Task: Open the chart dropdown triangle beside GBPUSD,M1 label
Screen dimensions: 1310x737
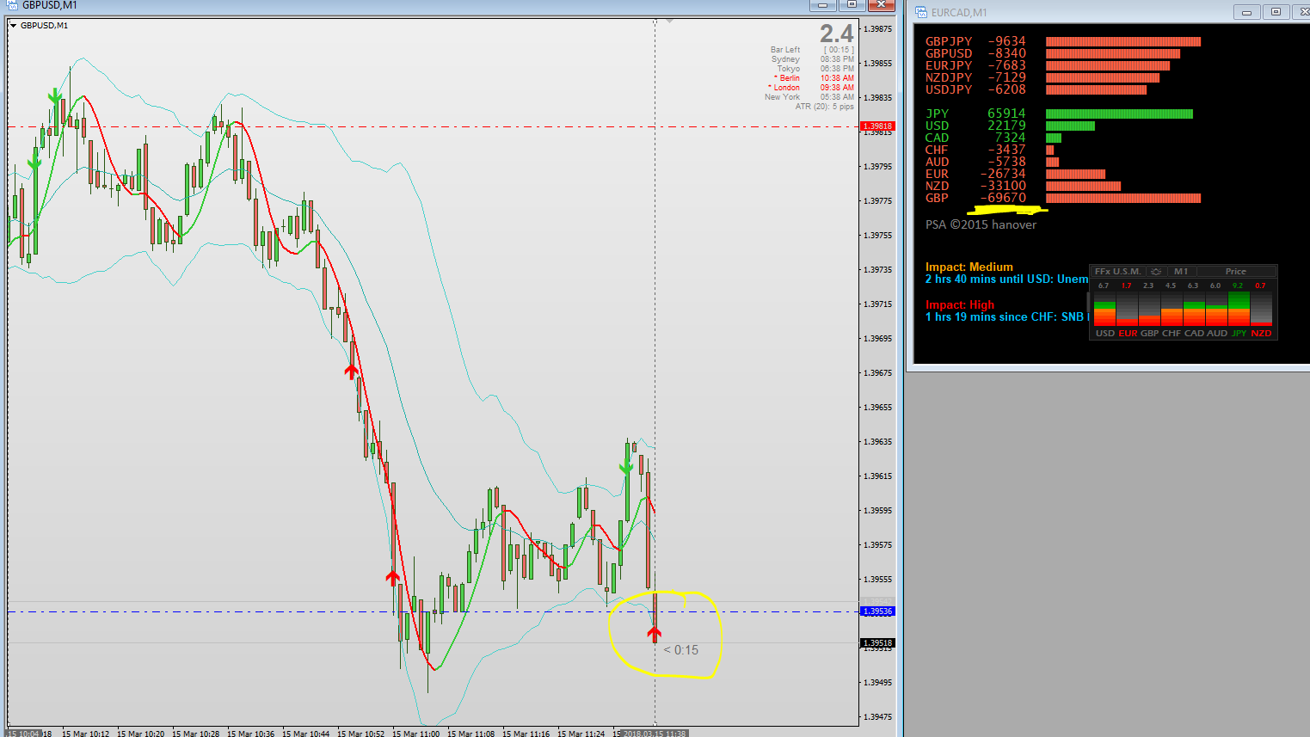Action: (14, 26)
